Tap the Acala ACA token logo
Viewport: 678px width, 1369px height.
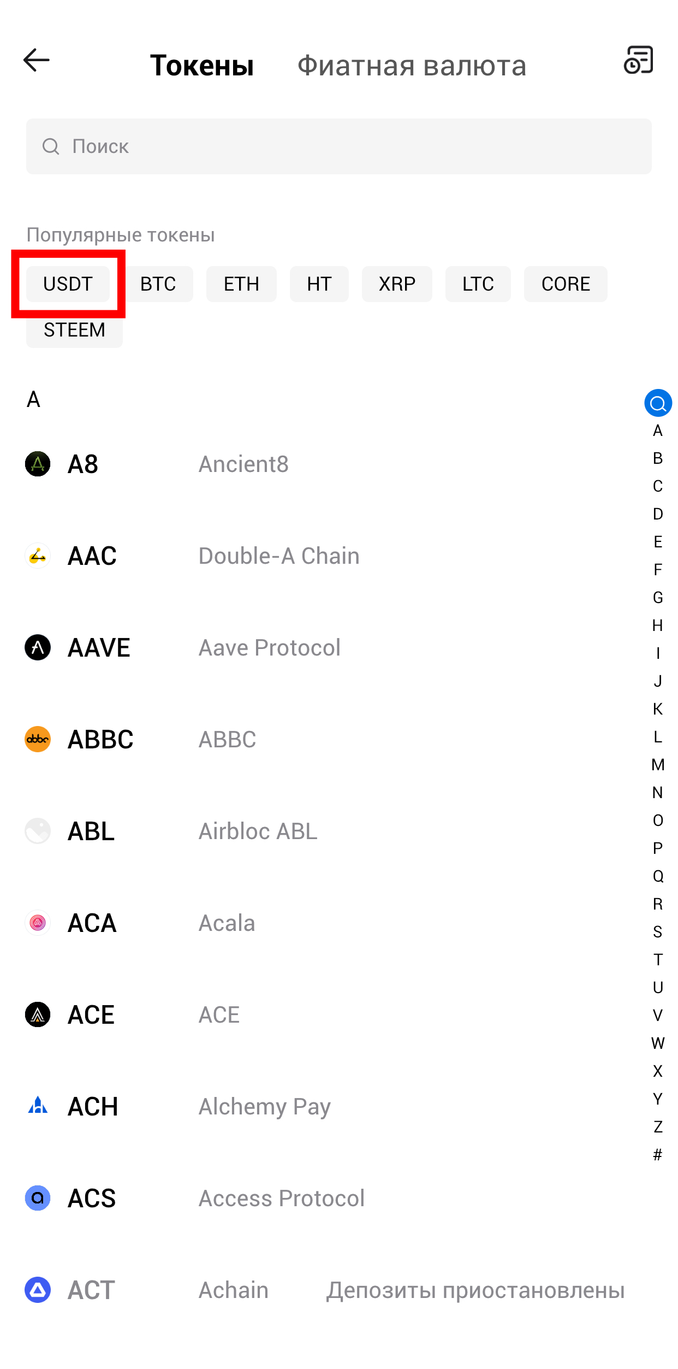(x=38, y=923)
